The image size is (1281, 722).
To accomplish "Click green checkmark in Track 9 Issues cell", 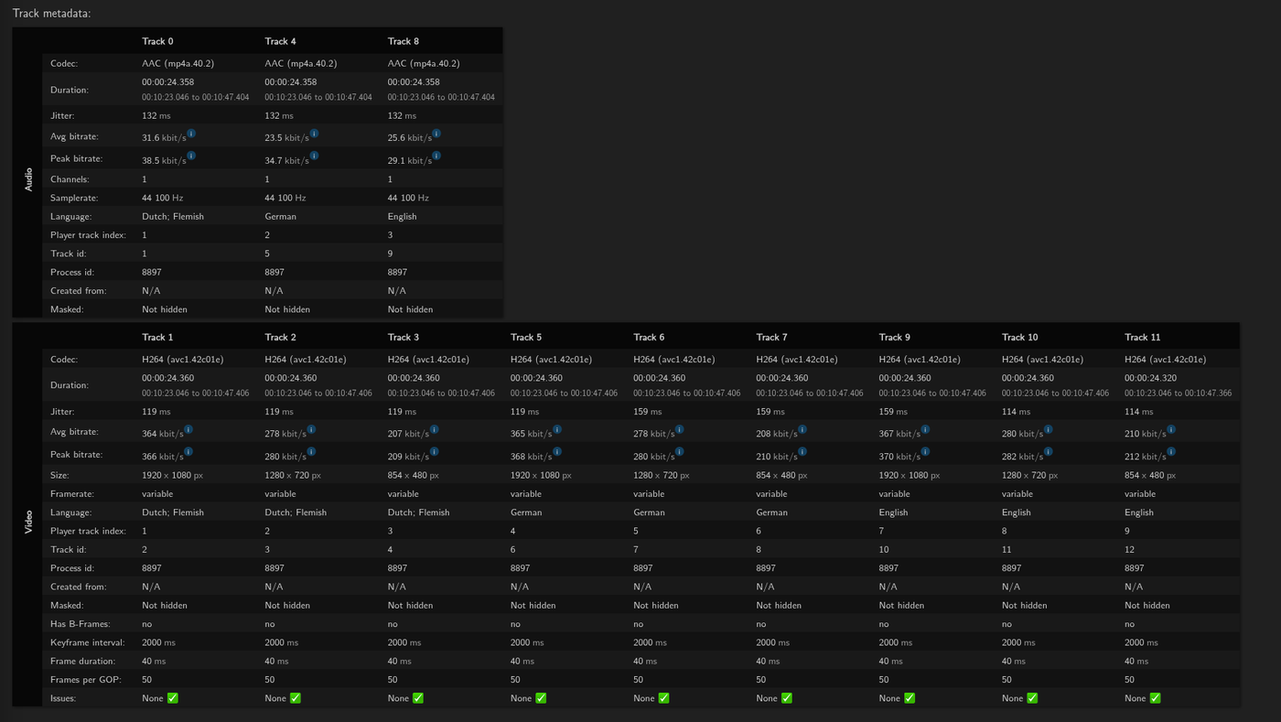I will coord(909,698).
